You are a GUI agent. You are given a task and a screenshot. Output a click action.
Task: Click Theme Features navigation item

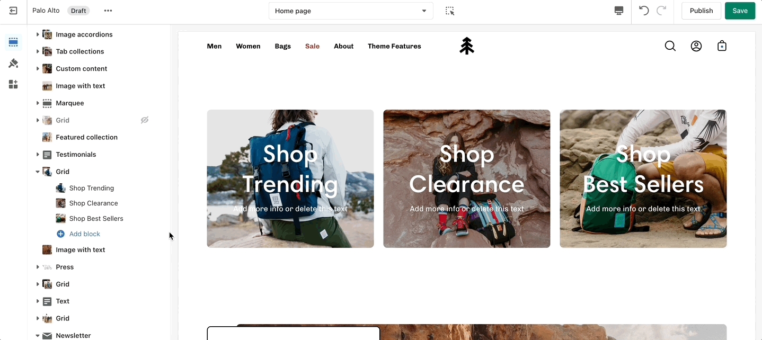[x=394, y=46]
